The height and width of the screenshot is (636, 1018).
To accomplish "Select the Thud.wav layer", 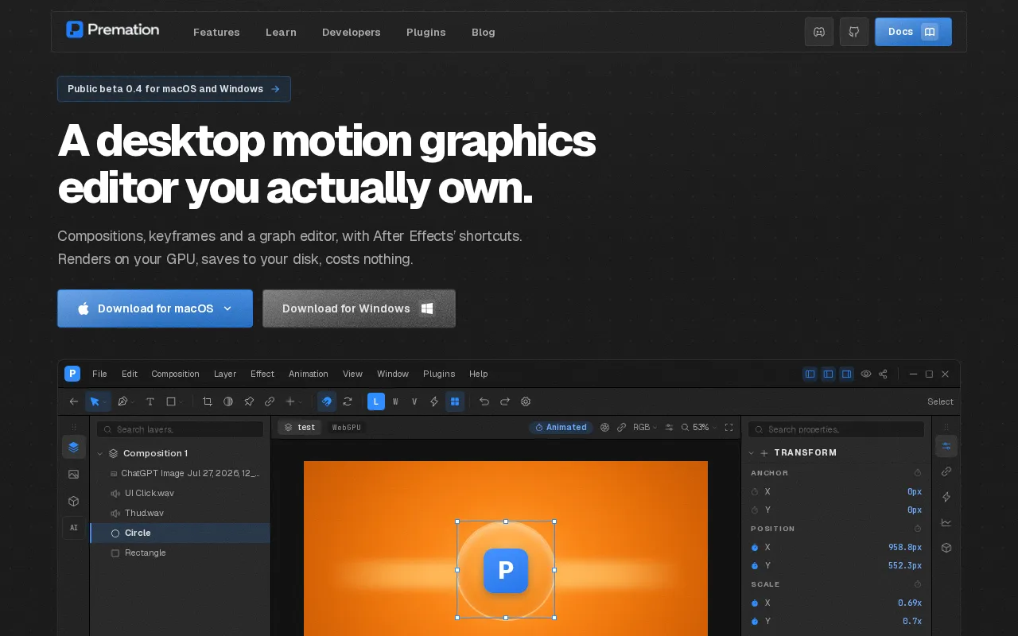I will pos(181,513).
